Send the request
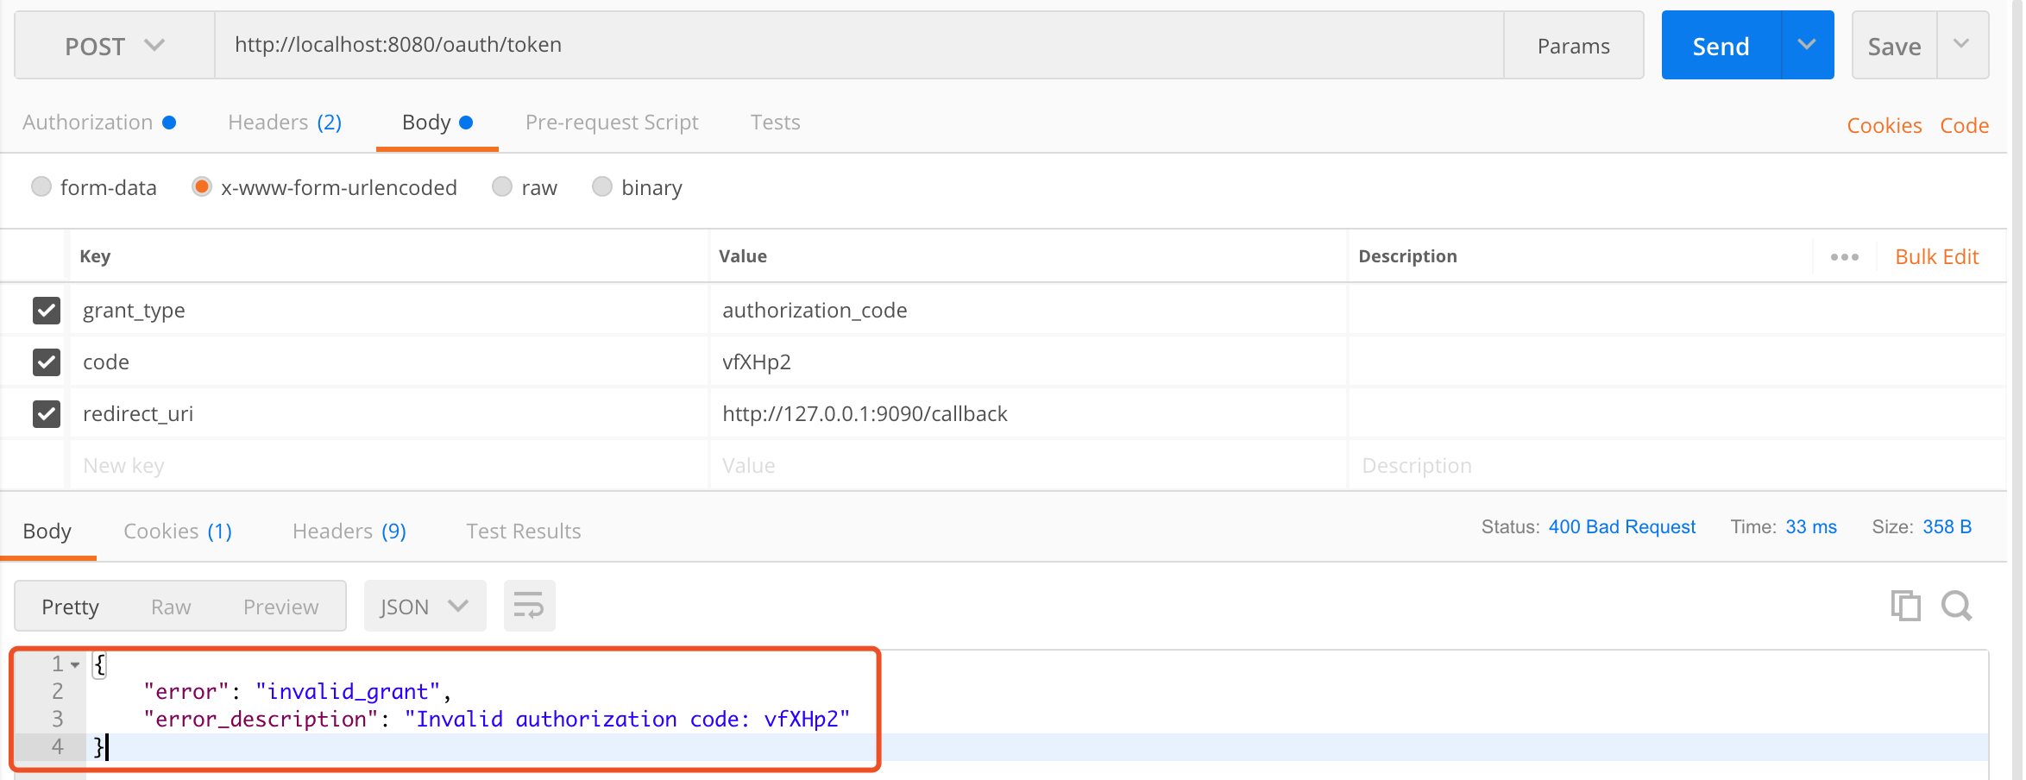2026x780 pixels. click(1721, 46)
